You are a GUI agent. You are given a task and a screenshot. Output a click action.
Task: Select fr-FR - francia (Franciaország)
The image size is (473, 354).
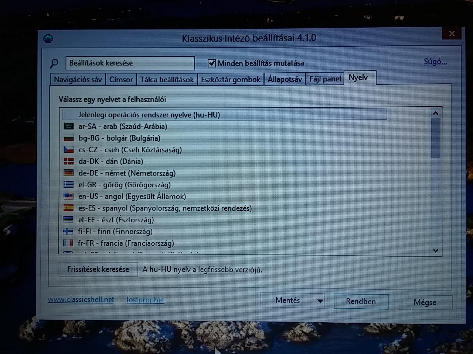tap(225, 243)
